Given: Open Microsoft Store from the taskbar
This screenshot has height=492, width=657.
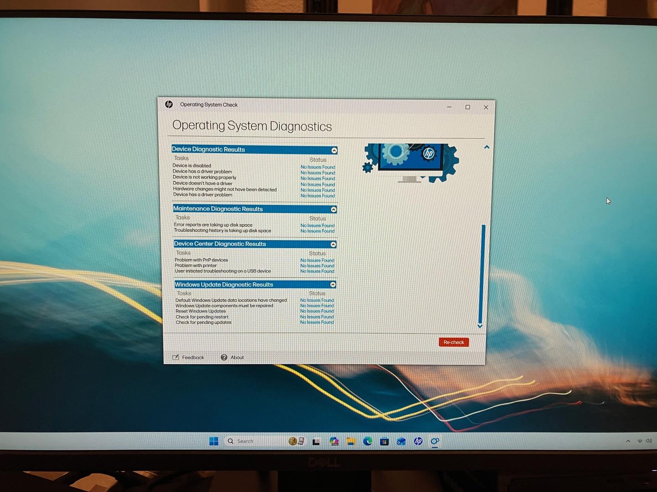Looking at the screenshot, I should (384, 441).
